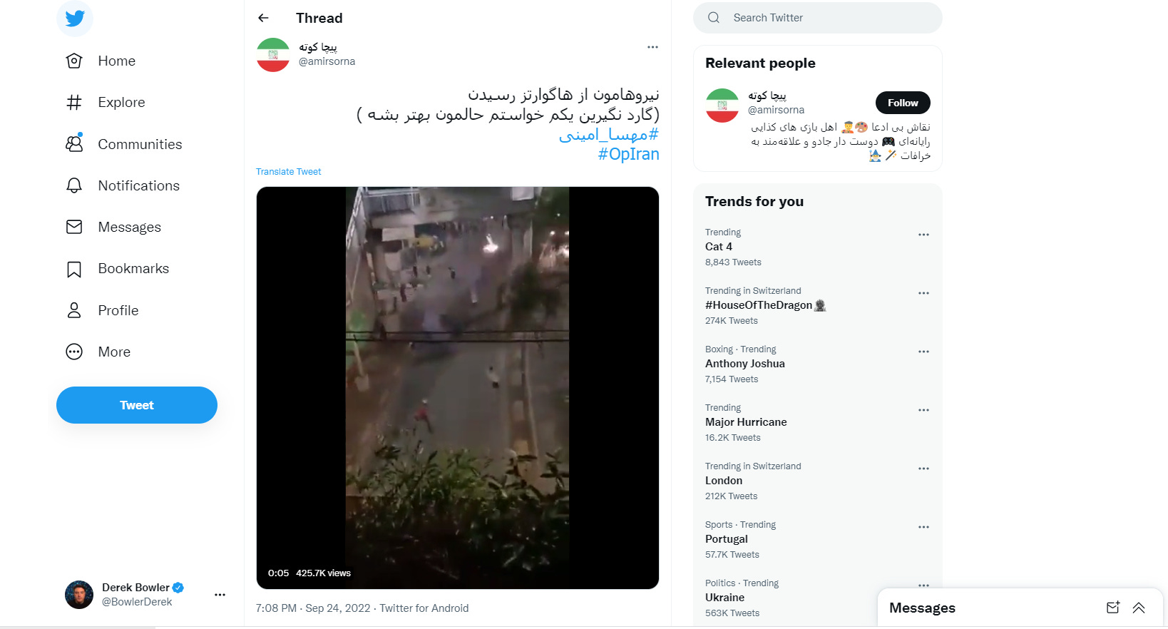Click the new message compose icon
The image size is (1168, 629).
pos(1112,608)
